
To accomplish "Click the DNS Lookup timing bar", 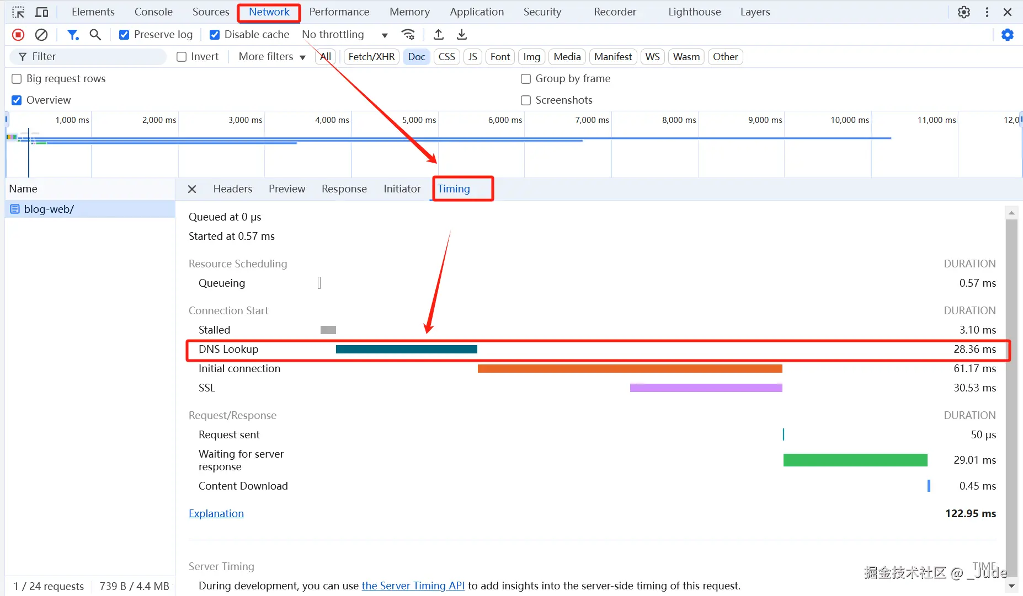I will 407,350.
